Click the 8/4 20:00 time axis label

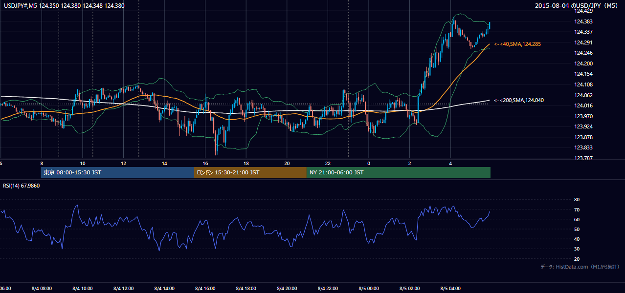[287, 289]
